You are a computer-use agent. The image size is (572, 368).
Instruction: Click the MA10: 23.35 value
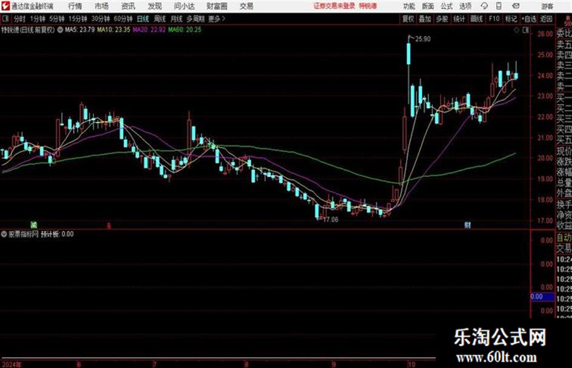click(113, 30)
